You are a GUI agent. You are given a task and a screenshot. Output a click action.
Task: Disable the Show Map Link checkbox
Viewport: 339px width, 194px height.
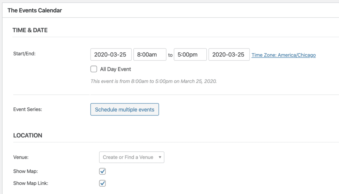point(103,183)
